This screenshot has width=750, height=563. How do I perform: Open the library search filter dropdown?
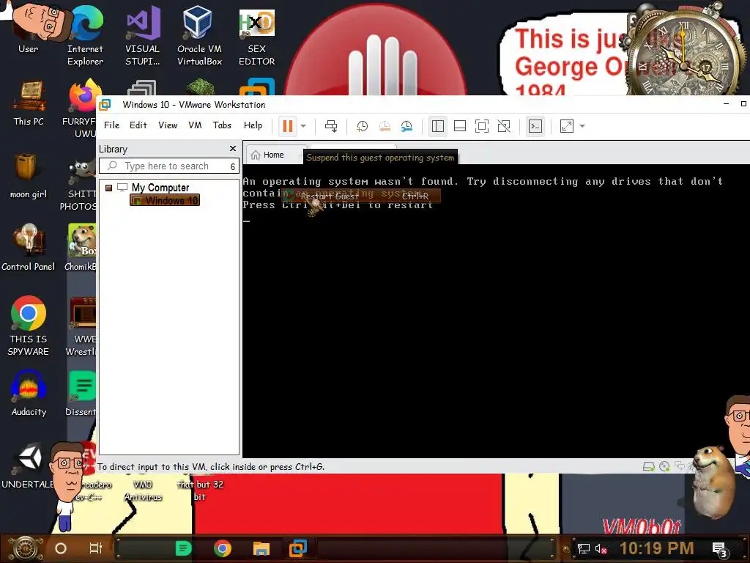pyautogui.click(x=233, y=166)
